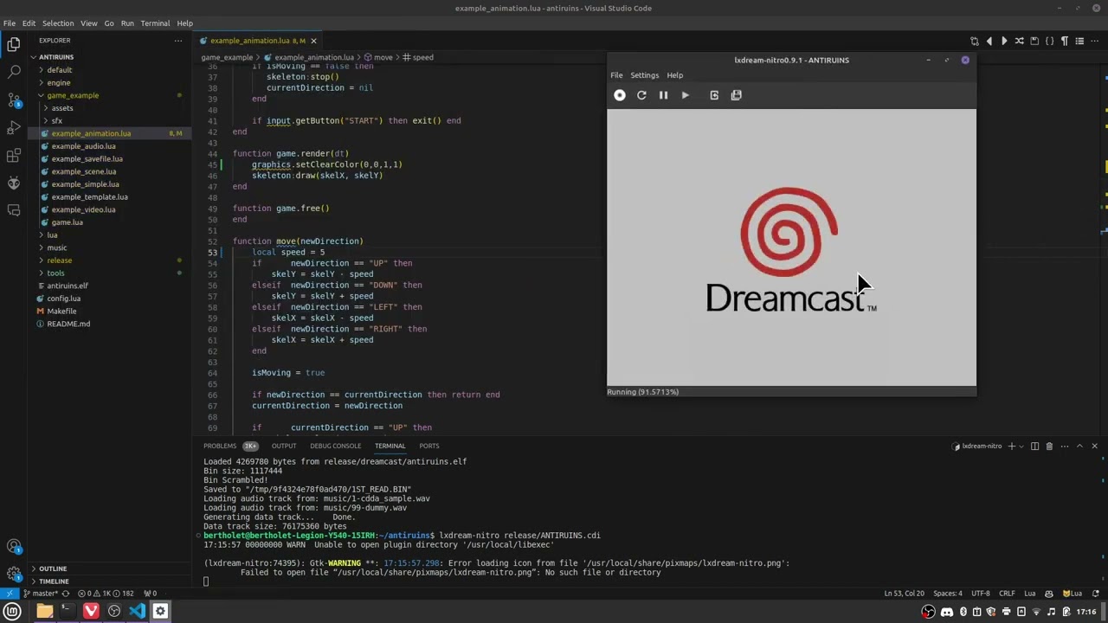Open the Run and Debug view
The image size is (1108, 623).
[x=14, y=127]
